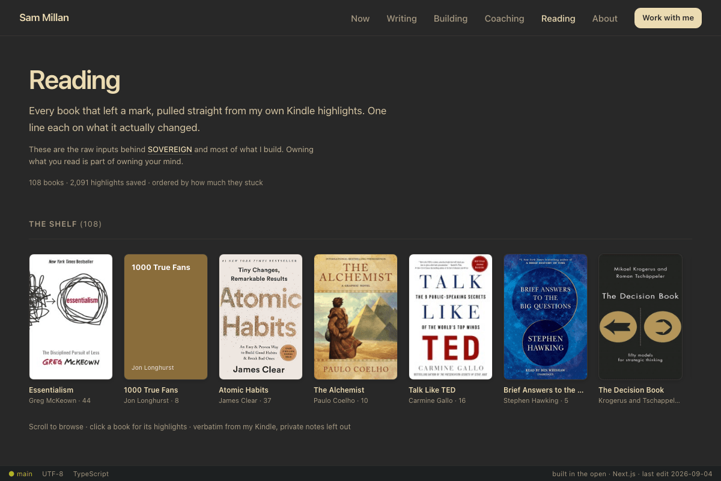
Task: Open the Now page in navigation
Action: pyautogui.click(x=360, y=19)
